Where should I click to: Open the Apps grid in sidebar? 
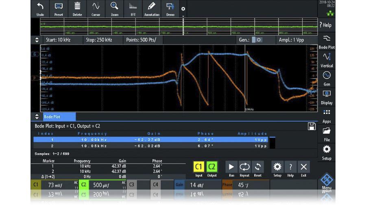[x=327, y=115]
